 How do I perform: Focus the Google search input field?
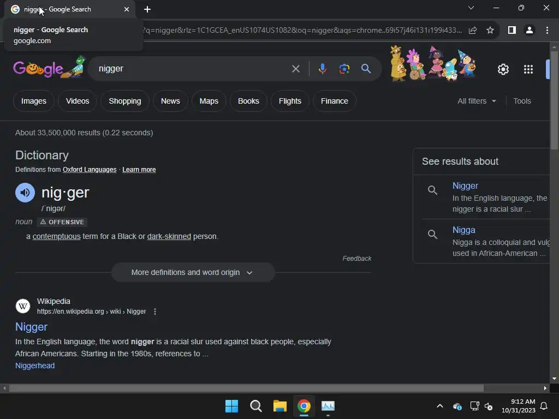pyautogui.click(x=193, y=69)
